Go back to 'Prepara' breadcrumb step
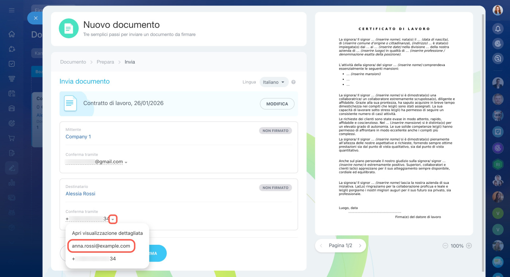Screen dimensions: 510x277 (x=105, y=62)
